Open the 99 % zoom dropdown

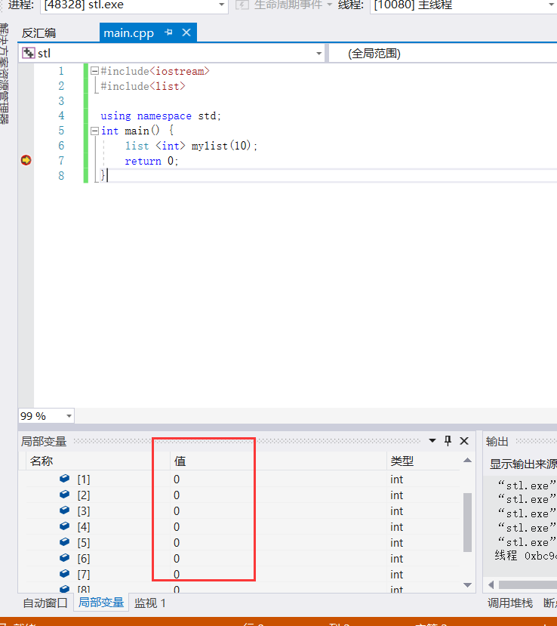pos(69,416)
